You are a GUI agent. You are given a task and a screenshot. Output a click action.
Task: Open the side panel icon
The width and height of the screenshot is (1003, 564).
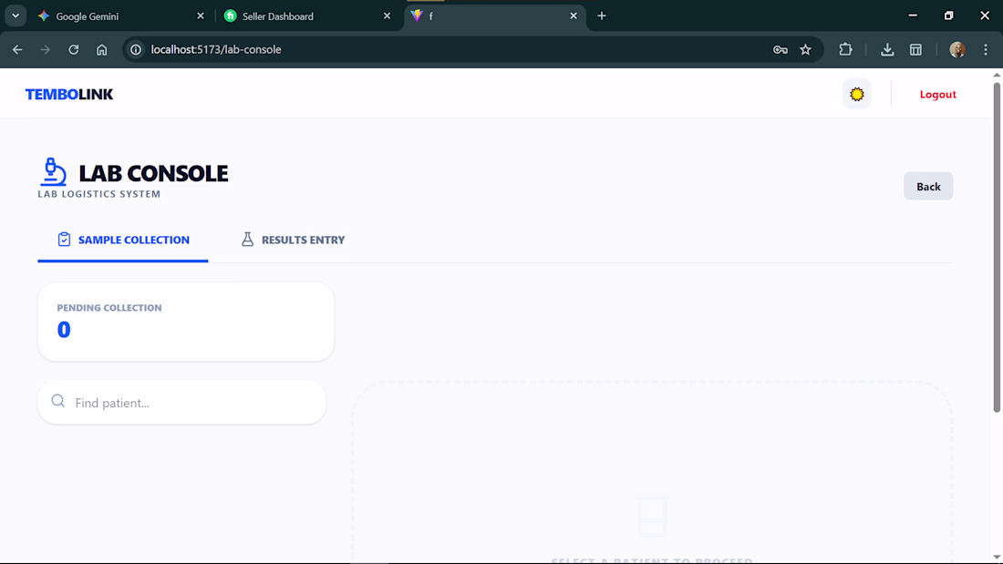(916, 49)
